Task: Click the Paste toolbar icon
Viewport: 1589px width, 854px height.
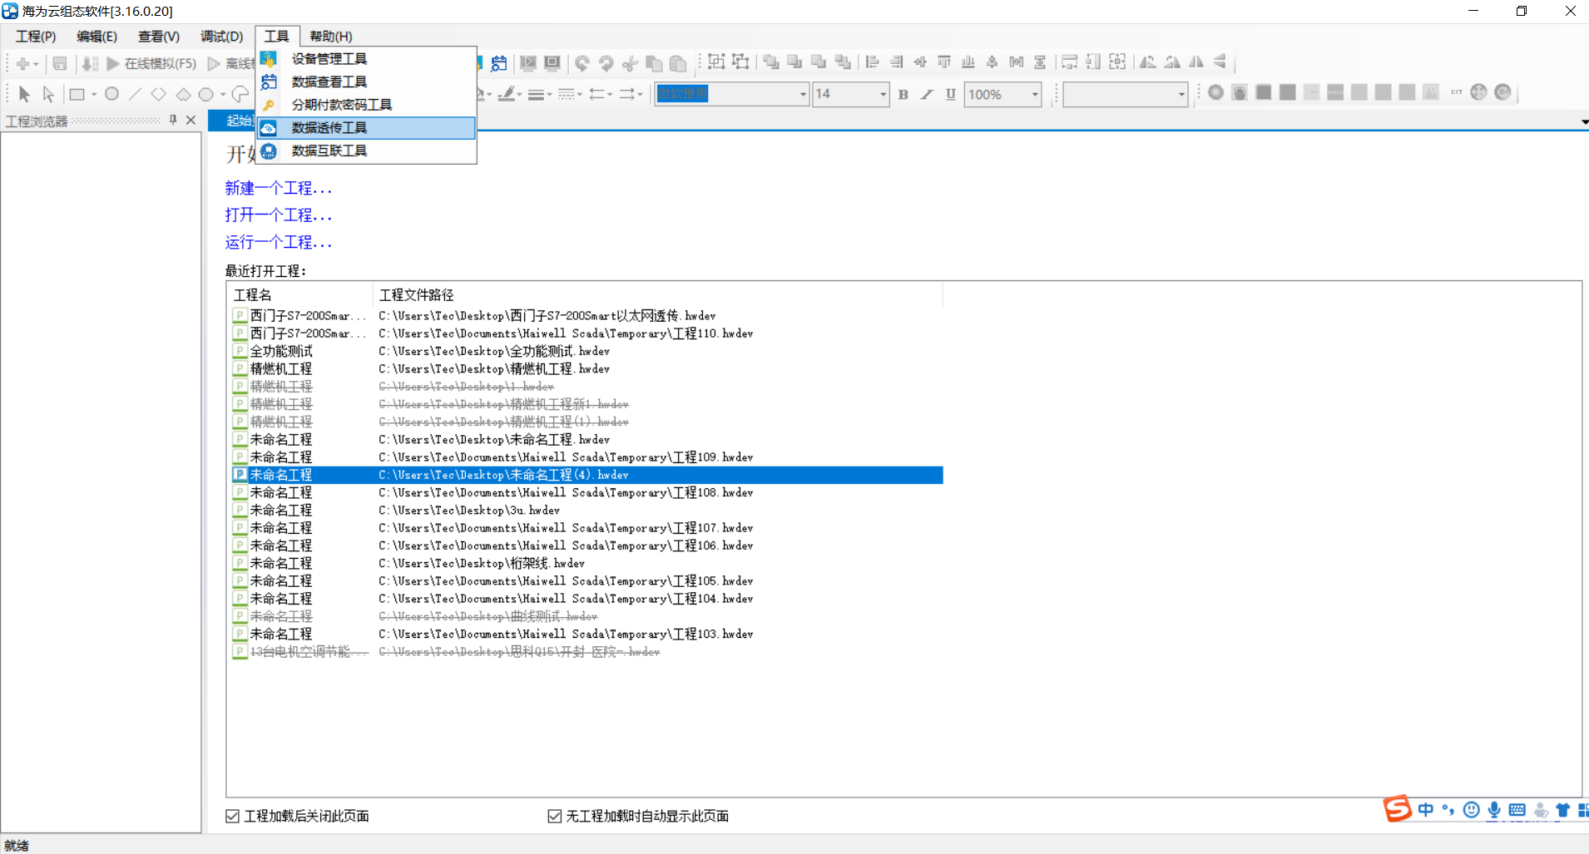Action: 678,63
